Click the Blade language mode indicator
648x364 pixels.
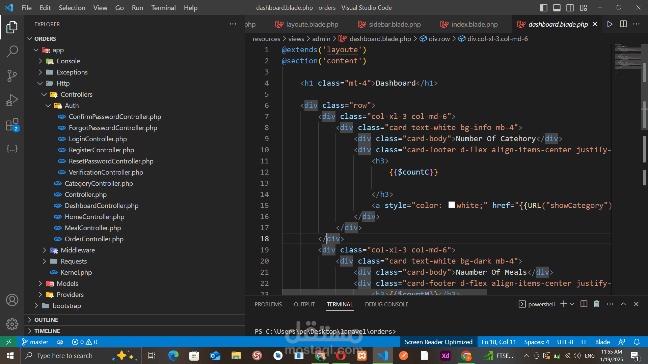602,342
